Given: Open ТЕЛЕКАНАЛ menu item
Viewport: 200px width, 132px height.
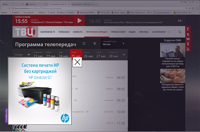Looking at the screenshot, I should click(x=64, y=32).
